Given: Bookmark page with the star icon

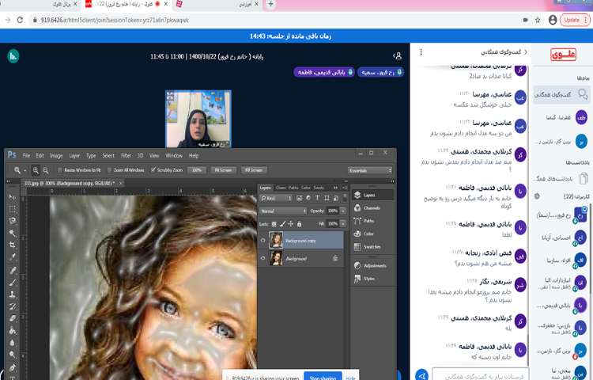Looking at the screenshot, I should pos(538,20).
